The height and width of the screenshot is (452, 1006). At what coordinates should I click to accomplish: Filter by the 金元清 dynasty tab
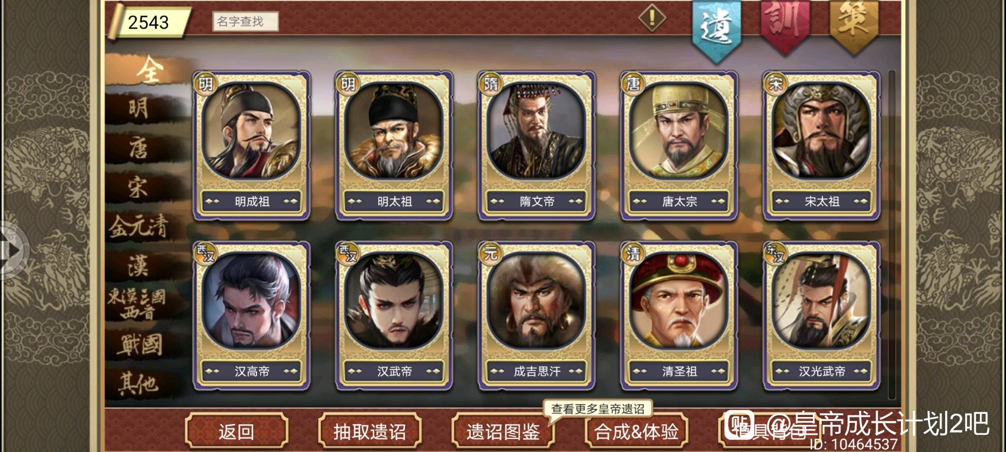pyautogui.click(x=139, y=226)
